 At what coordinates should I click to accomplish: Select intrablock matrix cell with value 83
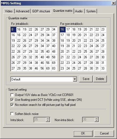coord(54,68)
